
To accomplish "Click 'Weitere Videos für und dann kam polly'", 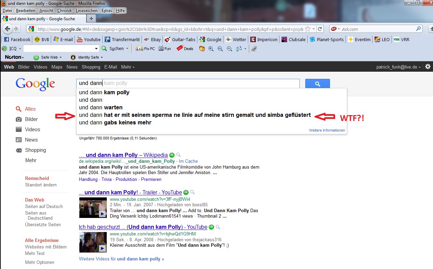I will click(122, 259).
